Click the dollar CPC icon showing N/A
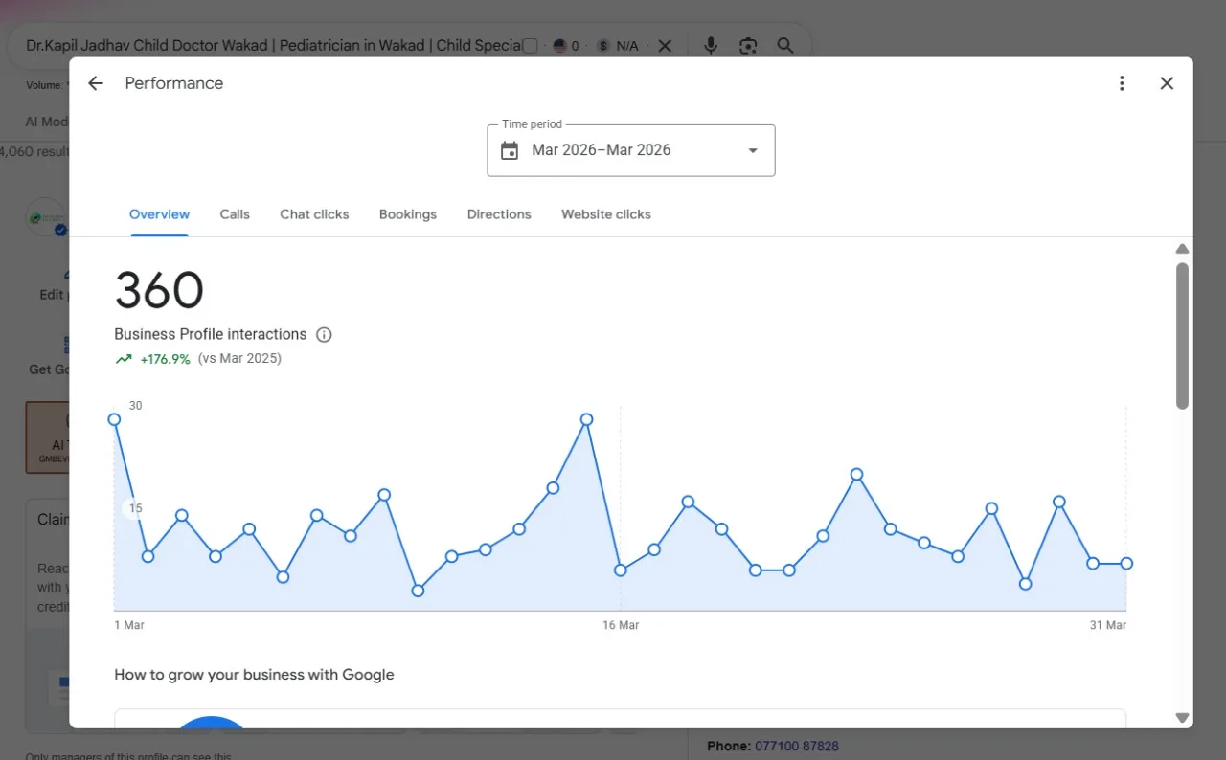 602,45
